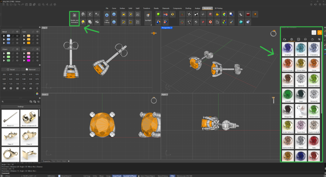Open the Perspective viewport dropdown menu
Image resolution: width=326 pixels, height=177 pixels.
pos(172,28)
